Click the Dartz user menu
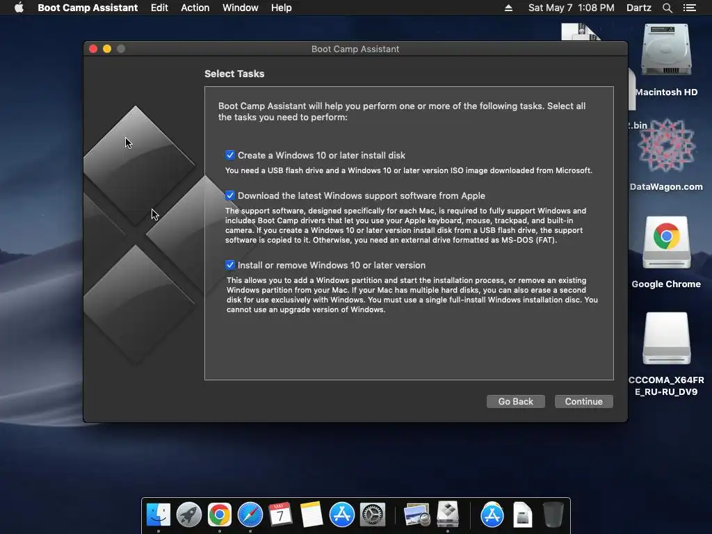The width and height of the screenshot is (712, 534). tap(638, 8)
